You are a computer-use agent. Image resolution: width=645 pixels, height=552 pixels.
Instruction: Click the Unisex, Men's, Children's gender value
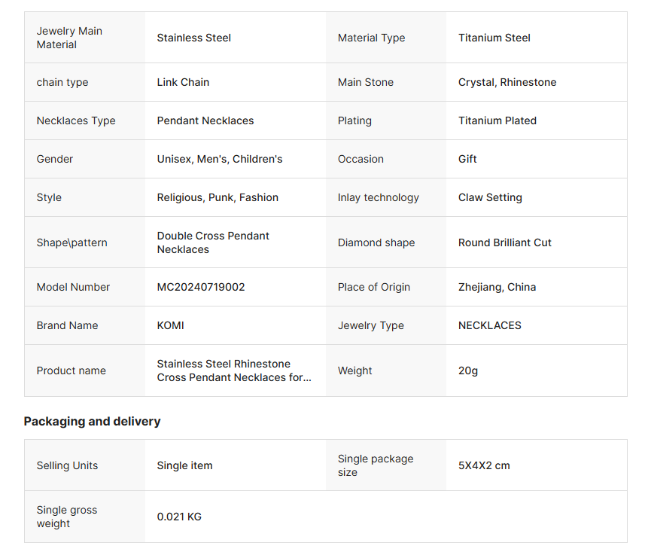pyautogui.click(x=220, y=159)
